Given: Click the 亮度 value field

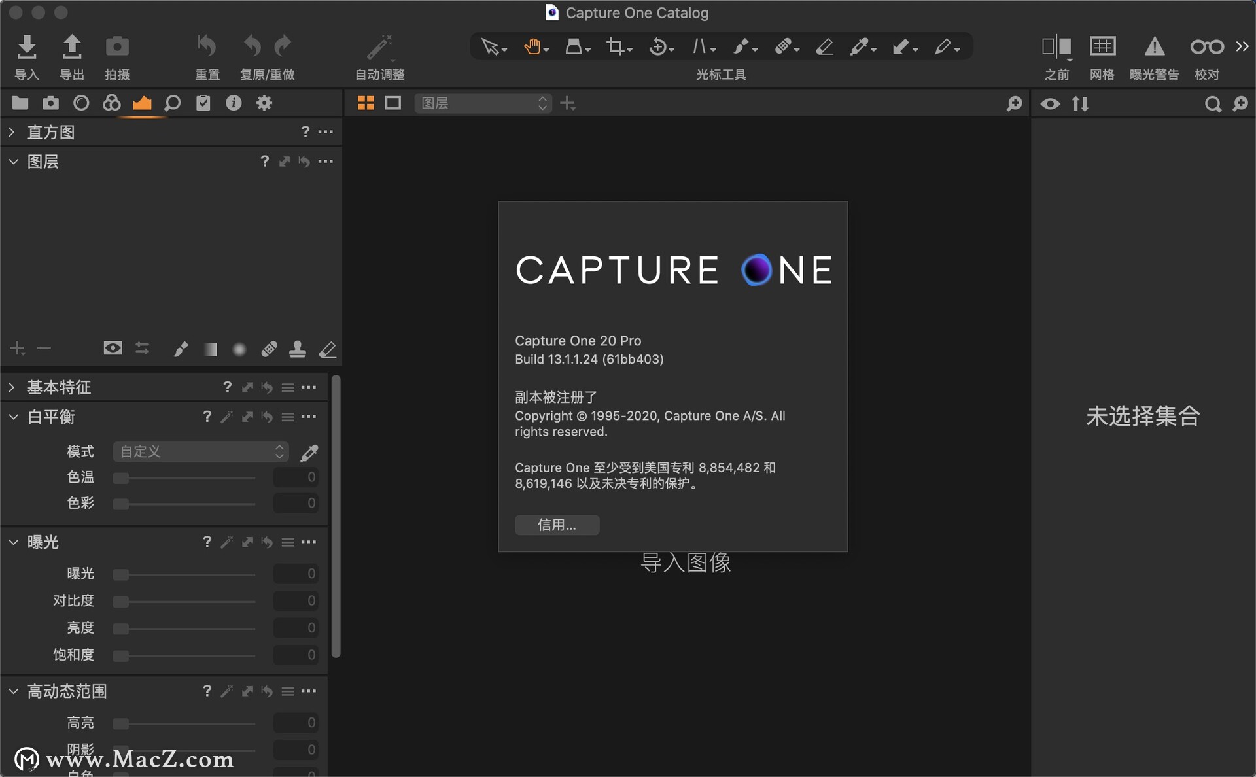Looking at the screenshot, I should pyautogui.click(x=296, y=628).
